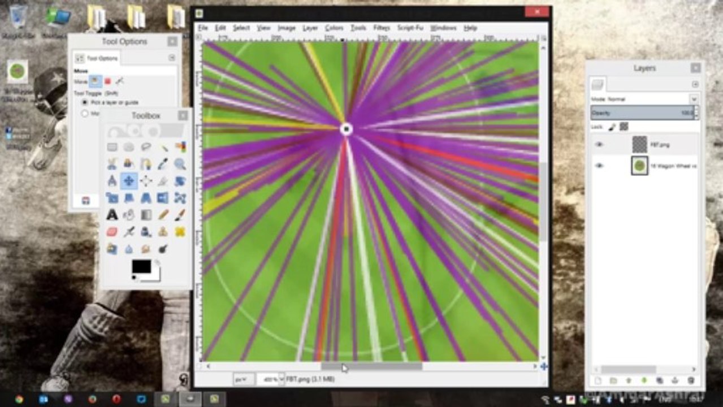The width and height of the screenshot is (723, 407).
Task: Select the Shear tool
Action: coord(129,198)
